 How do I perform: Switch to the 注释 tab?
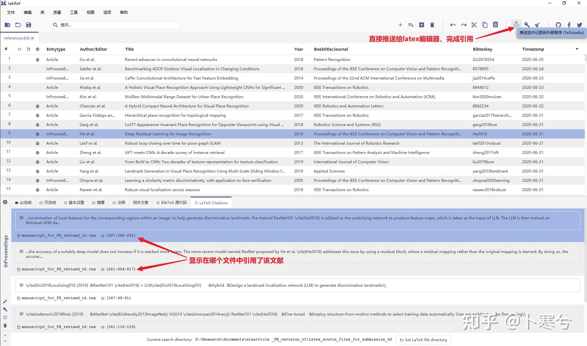pyautogui.click(x=119, y=203)
